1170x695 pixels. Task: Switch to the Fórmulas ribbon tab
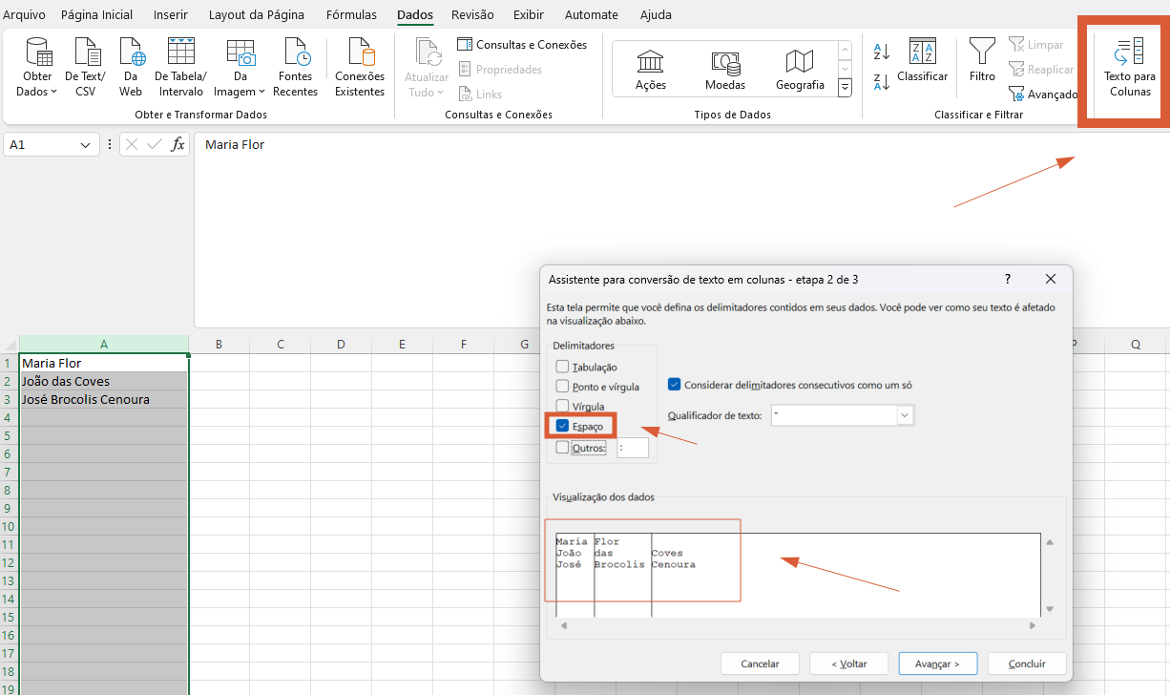351,15
